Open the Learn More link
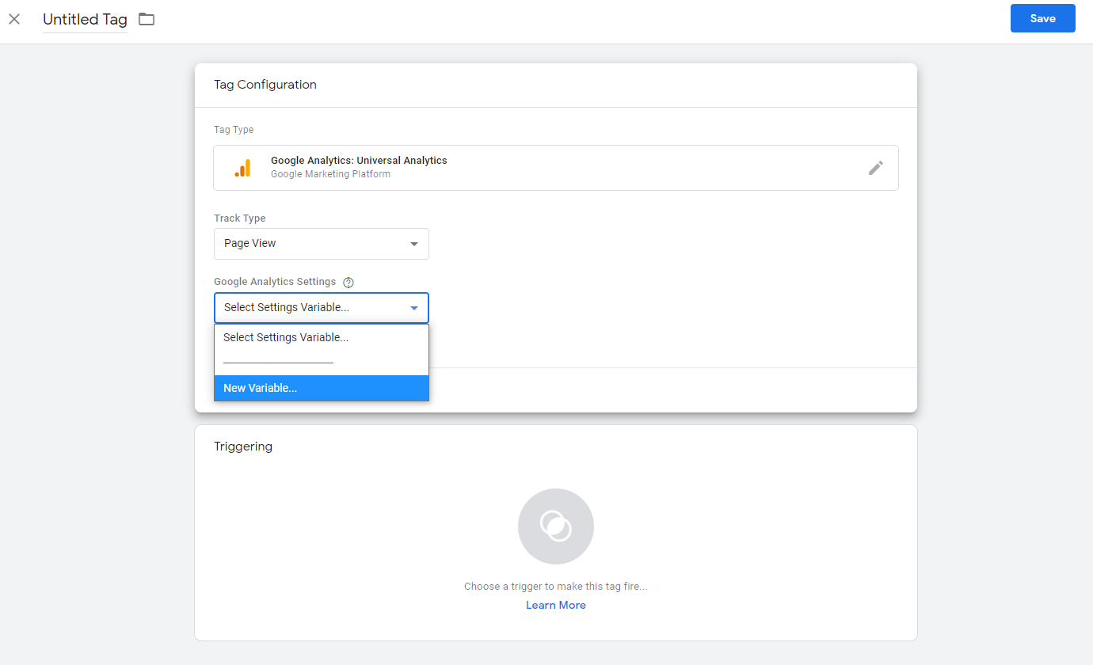The height and width of the screenshot is (665, 1093). (x=556, y=605)
